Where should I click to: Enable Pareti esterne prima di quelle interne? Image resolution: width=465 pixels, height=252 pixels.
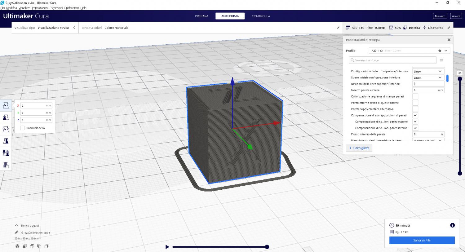click(x=415, y=103)
